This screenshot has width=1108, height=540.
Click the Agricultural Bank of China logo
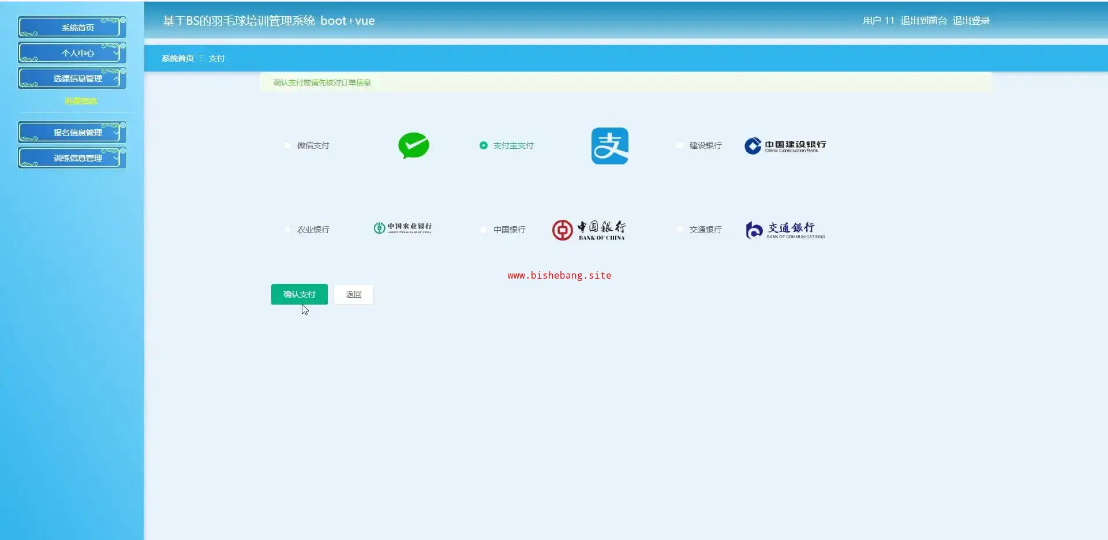403,228
